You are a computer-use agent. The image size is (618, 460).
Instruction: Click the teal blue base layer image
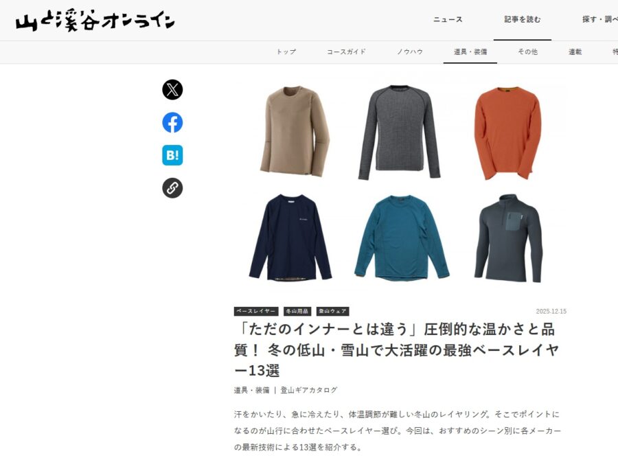click(x=401, y=238)
